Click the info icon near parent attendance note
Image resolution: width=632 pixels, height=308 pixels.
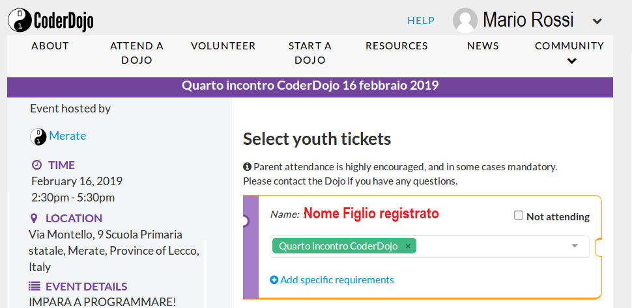(x=247, y=167)
